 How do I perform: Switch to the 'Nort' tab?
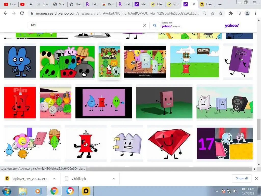coord(173,4)
